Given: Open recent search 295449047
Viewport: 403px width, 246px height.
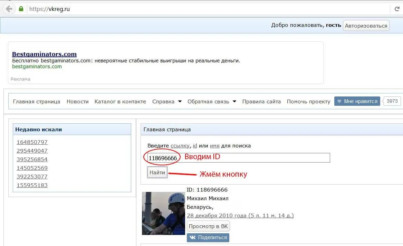Looking at the screenshot, I should [32, 151].
